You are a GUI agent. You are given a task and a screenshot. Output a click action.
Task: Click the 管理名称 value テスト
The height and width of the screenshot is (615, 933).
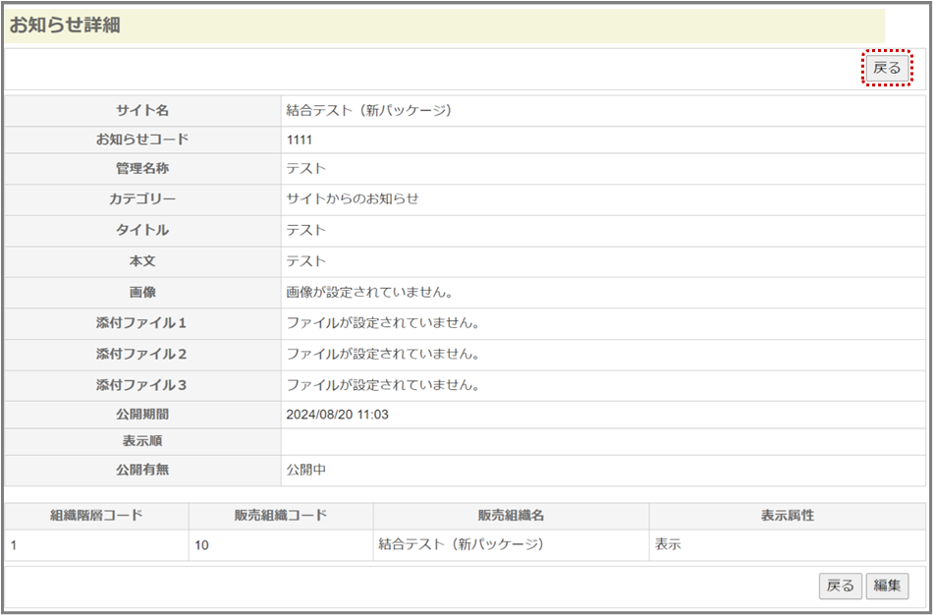click(x=305, y=168)
